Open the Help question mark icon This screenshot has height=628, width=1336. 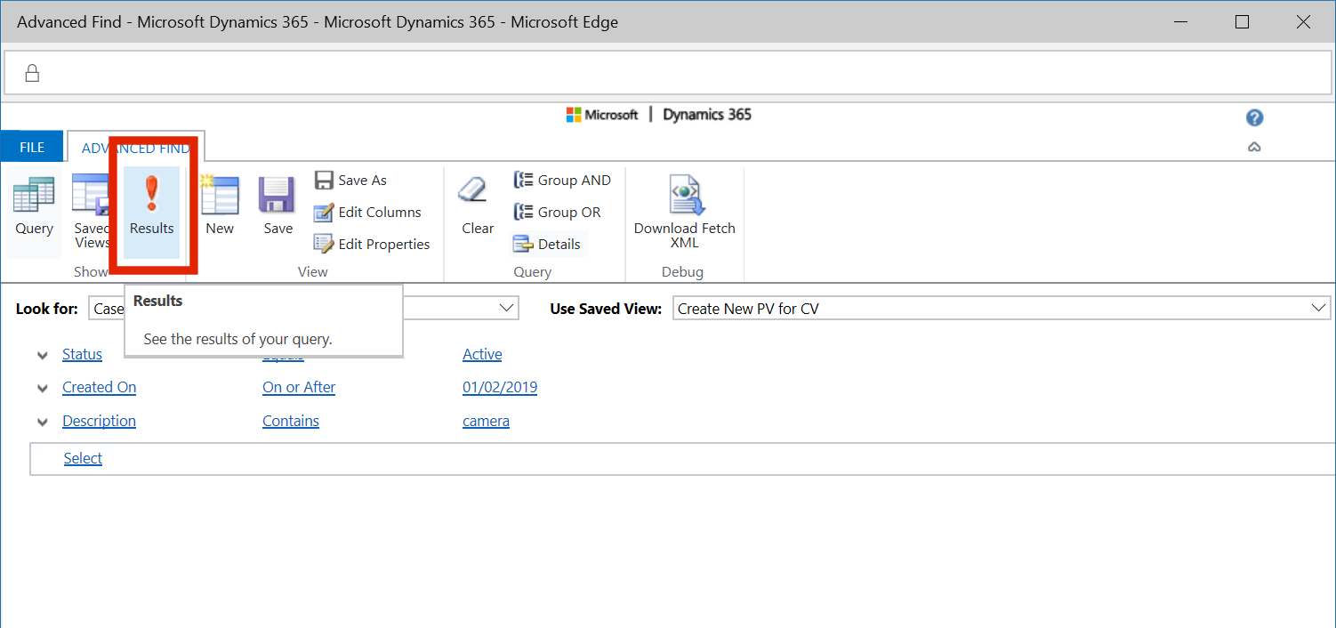pos(1255,118)
